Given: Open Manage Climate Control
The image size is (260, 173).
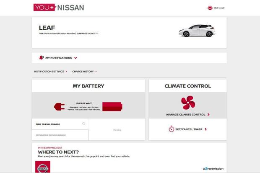Looking at the screenshot, I should coord(186,114).
